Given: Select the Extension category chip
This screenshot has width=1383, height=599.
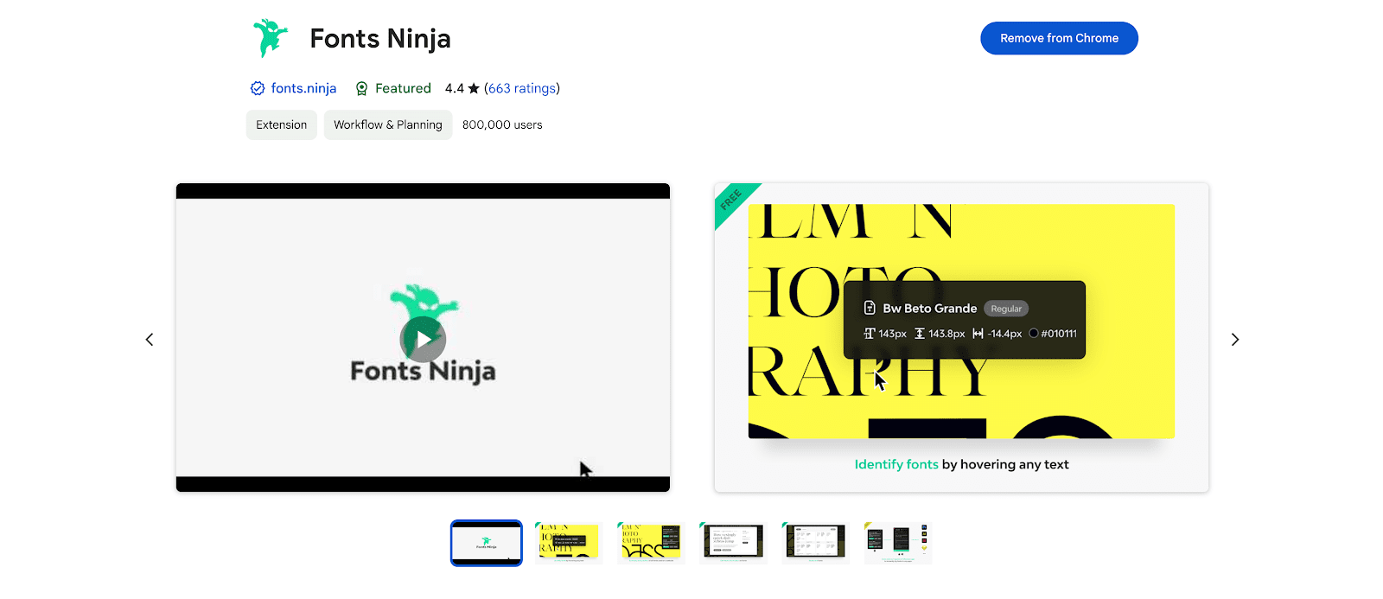Looking at the screenshot, I should pos(282,124).
